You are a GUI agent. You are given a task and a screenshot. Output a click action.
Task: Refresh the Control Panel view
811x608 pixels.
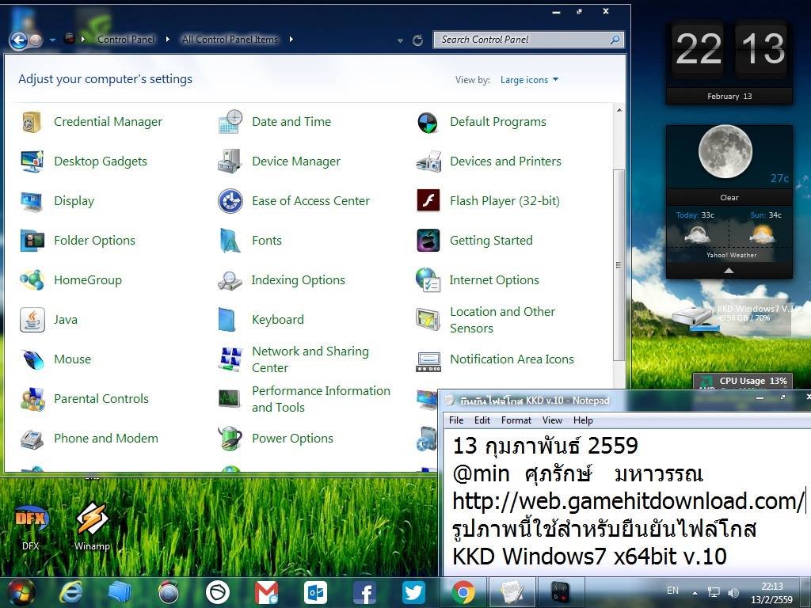pyautogui.click(x=418, y=40)
